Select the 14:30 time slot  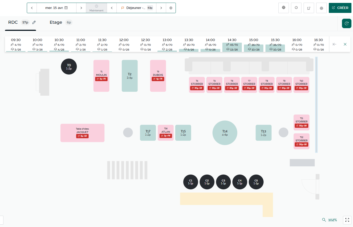pyautogui.click(x=232, y=45)
